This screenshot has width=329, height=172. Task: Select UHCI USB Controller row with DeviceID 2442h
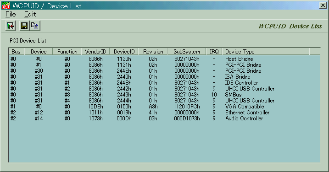164,89
